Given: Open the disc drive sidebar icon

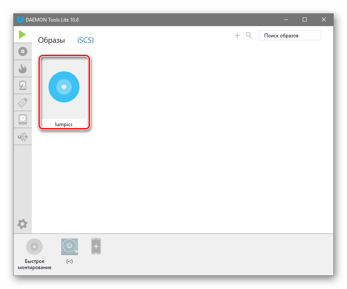Looking at the screenshot, I should tap(23, 119).
